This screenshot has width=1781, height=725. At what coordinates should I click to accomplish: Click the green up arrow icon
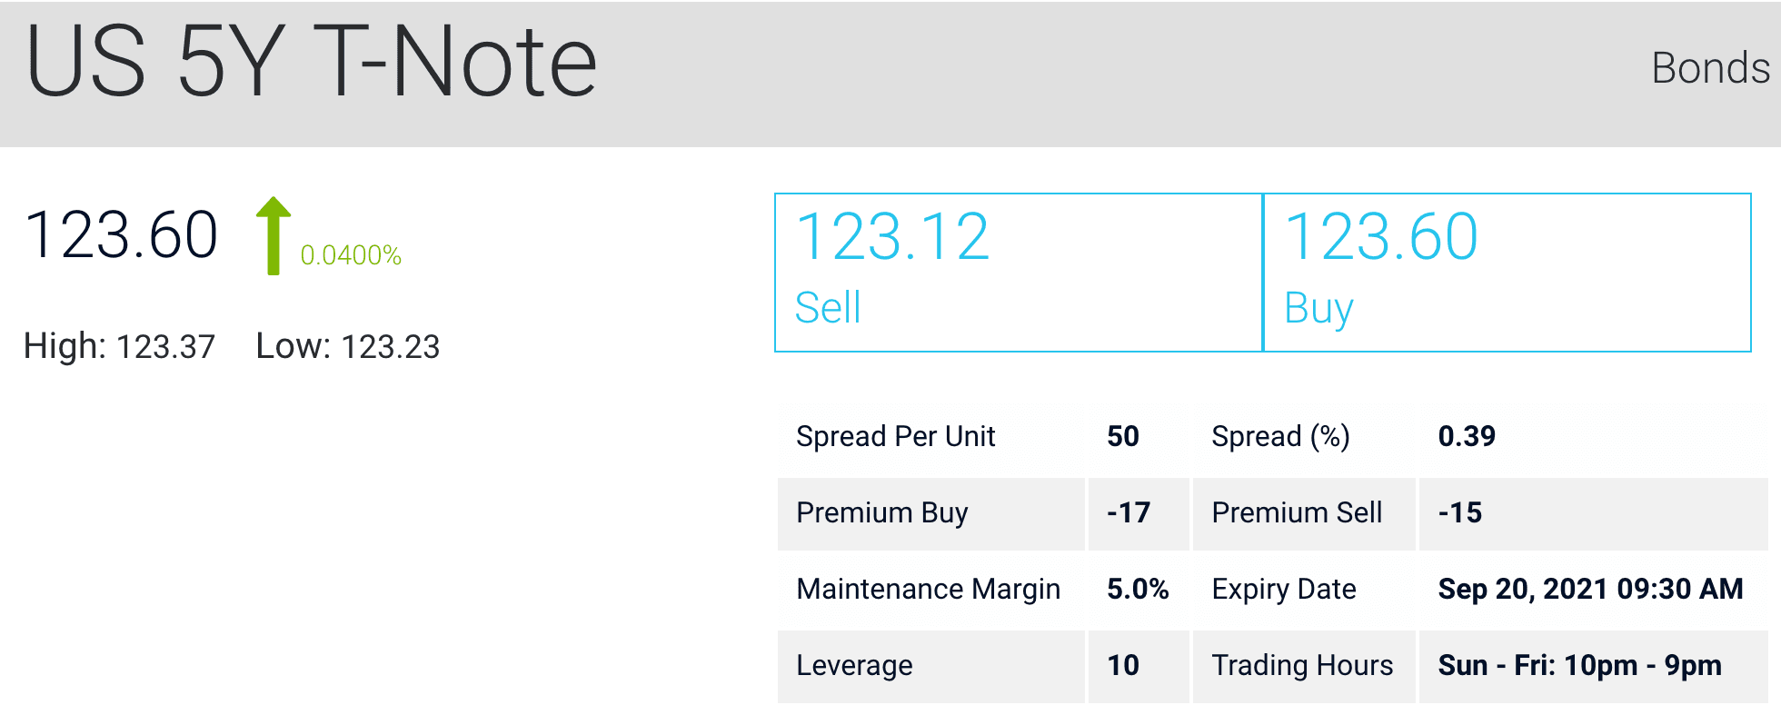click(x=273, y=235)
